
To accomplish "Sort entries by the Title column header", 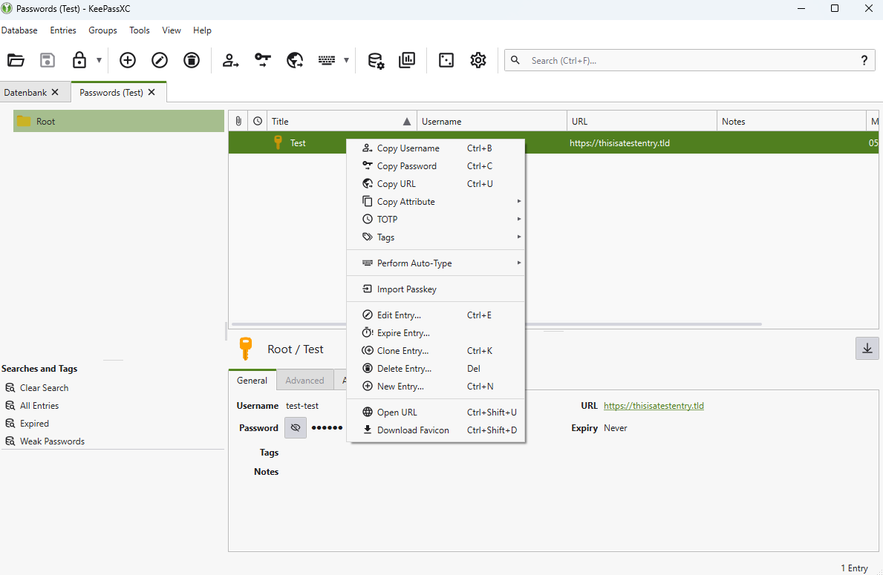I will tap(334, 122).
